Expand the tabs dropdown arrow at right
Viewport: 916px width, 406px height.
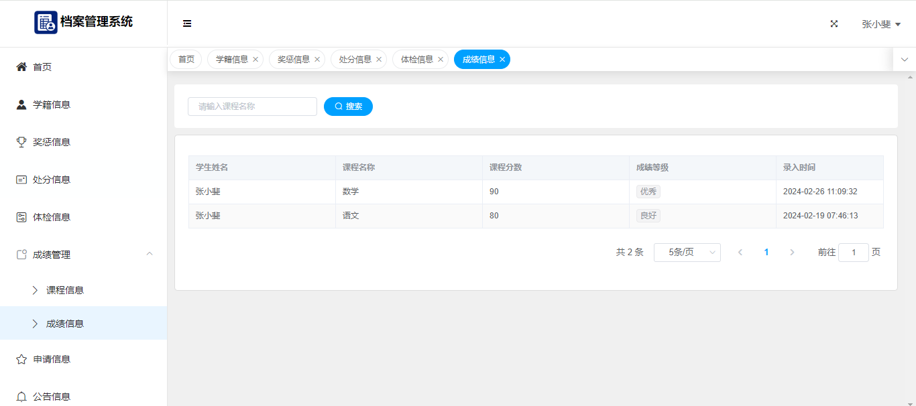[905, 60]
